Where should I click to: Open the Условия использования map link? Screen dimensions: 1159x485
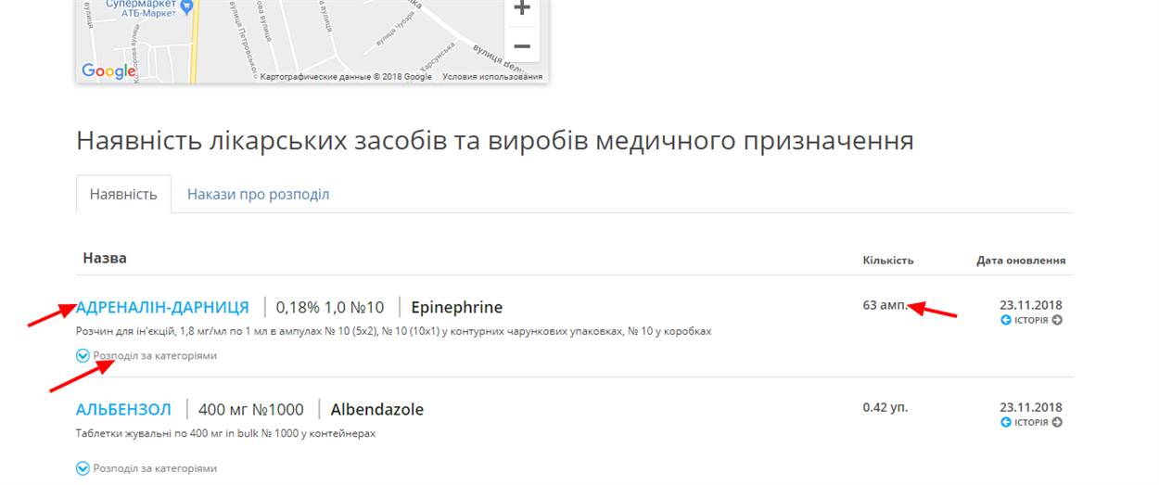491,77
